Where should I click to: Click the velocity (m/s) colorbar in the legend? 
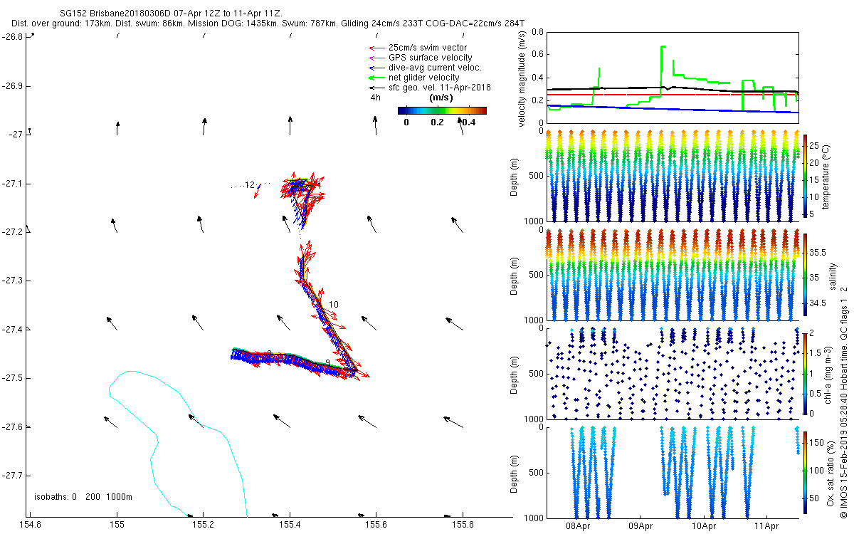(441, 110)
